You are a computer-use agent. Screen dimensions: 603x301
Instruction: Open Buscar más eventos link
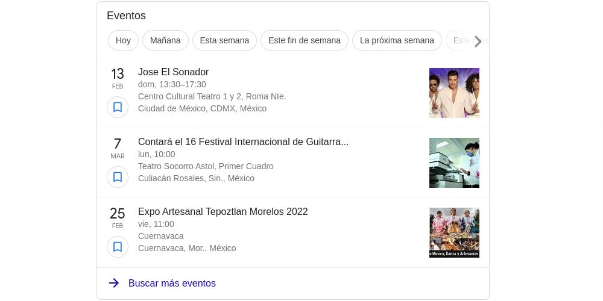point(172,284)
